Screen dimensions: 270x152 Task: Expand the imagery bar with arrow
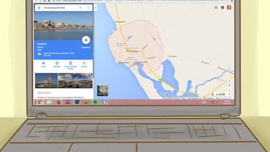point(229,94)
